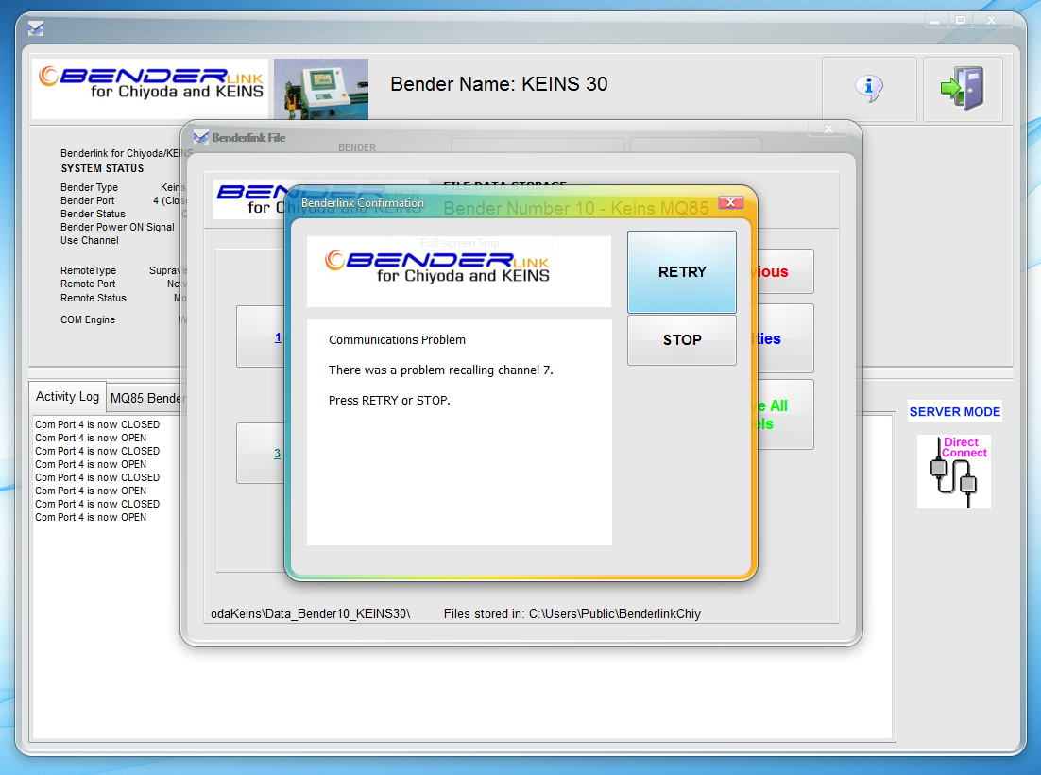Click the RETRY button

(681, 272)
